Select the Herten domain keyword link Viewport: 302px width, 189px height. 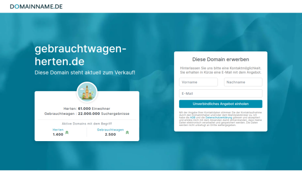click(58, 130)
